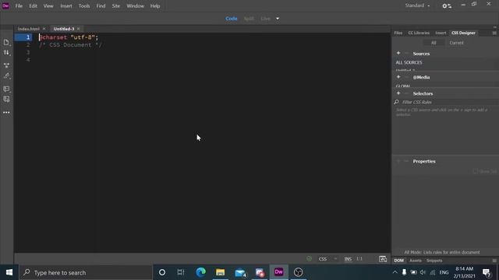Switch to the CC Libraries panel tab
This screenshot has width=499, height=280.
[x=419, y=33]
